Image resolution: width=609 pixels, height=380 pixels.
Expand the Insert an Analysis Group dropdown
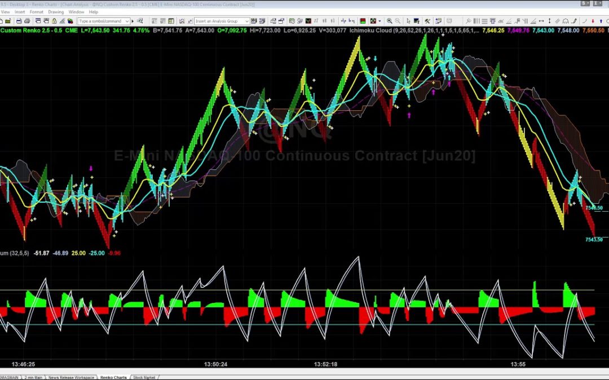[x=246, y=21]
